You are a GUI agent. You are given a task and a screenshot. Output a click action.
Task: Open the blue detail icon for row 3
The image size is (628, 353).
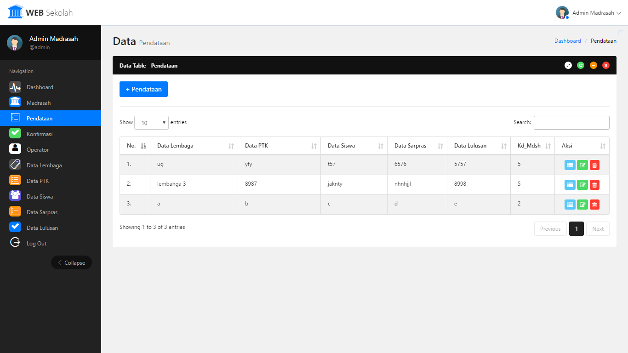[x=570, y=205]
